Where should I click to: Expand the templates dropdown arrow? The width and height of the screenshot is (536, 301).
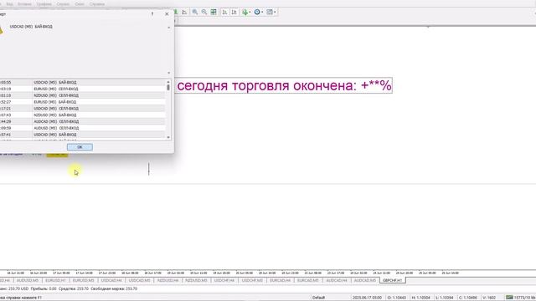[x=275, y=13]
